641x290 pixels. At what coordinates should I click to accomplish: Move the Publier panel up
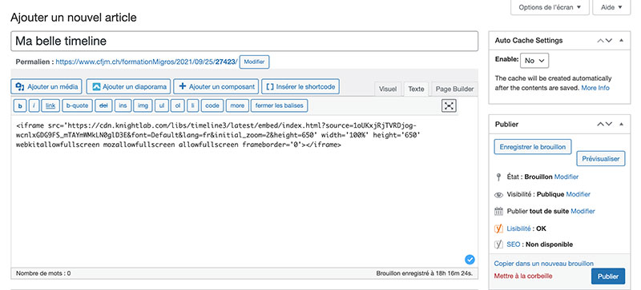point(600,124)
